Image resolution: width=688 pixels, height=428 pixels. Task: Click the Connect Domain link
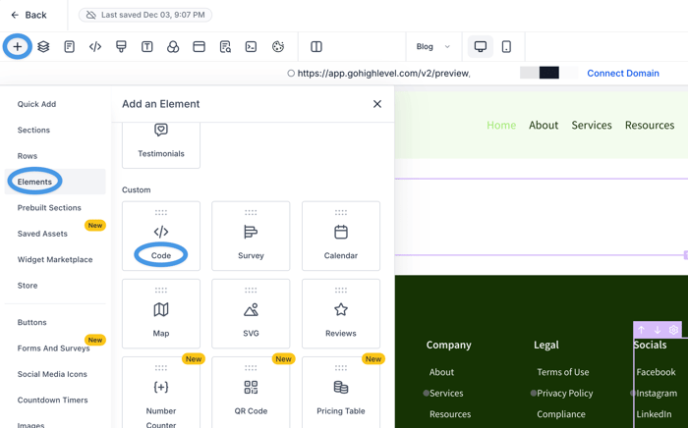pos(622,73)
